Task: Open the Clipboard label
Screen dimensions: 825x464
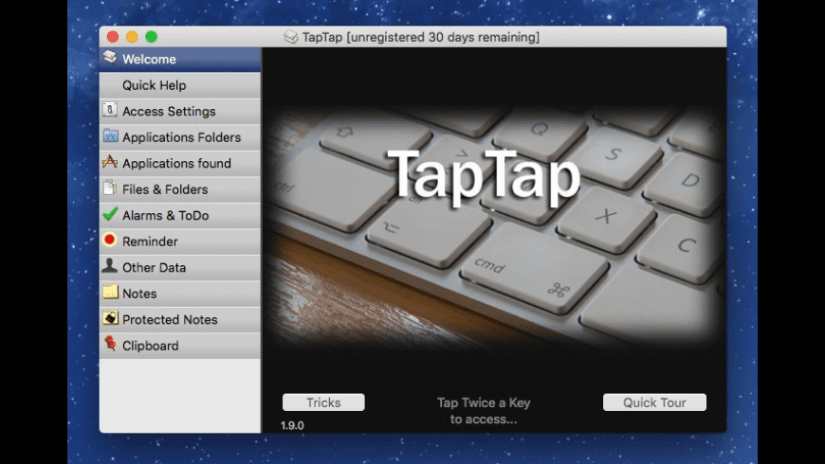Action: pos(151,346)
